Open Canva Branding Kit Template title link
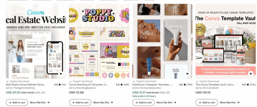The image size is (257, 107). (88, 85)
